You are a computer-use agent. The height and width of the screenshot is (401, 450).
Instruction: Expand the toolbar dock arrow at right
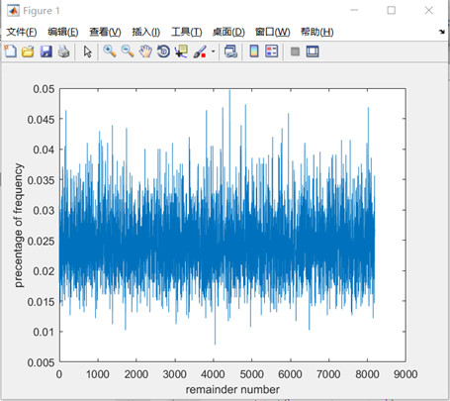(442, 32)
